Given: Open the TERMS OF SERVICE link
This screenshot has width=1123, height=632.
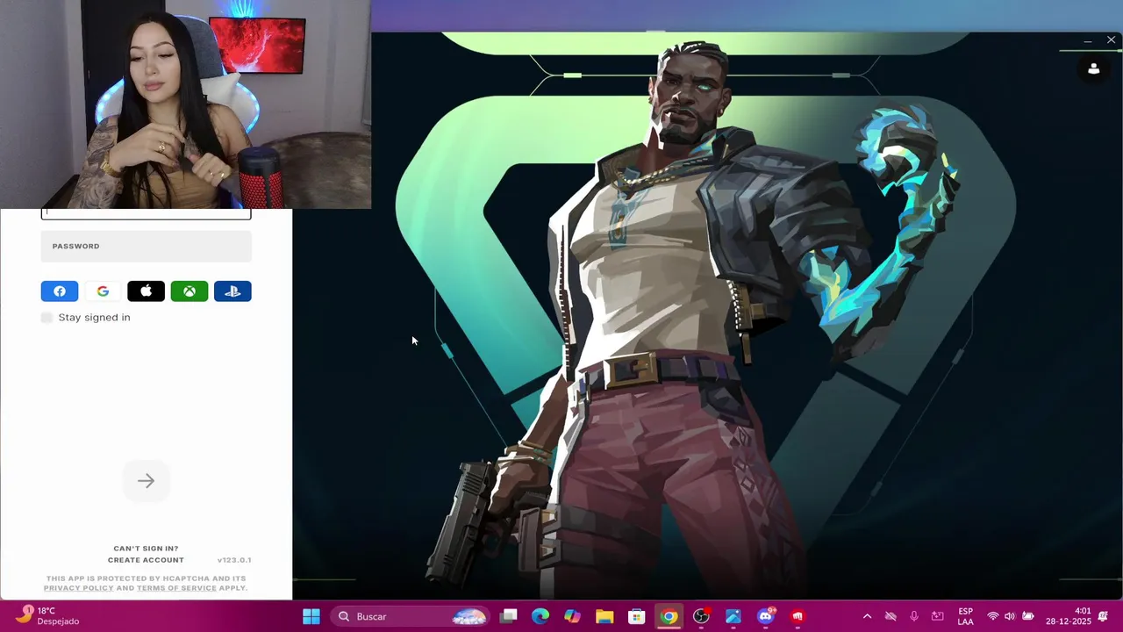Looking at the screenshot, I should (176, 588).
